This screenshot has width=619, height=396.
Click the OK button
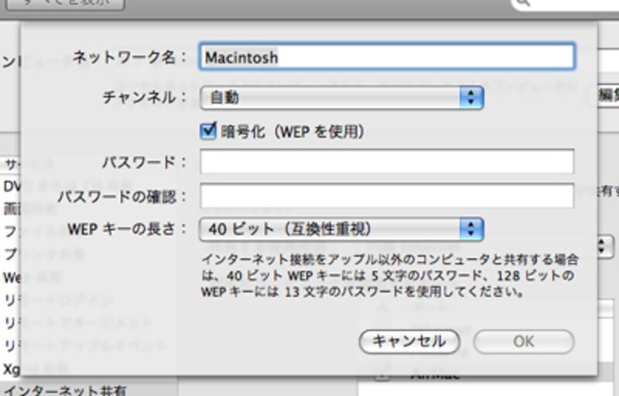524,342
